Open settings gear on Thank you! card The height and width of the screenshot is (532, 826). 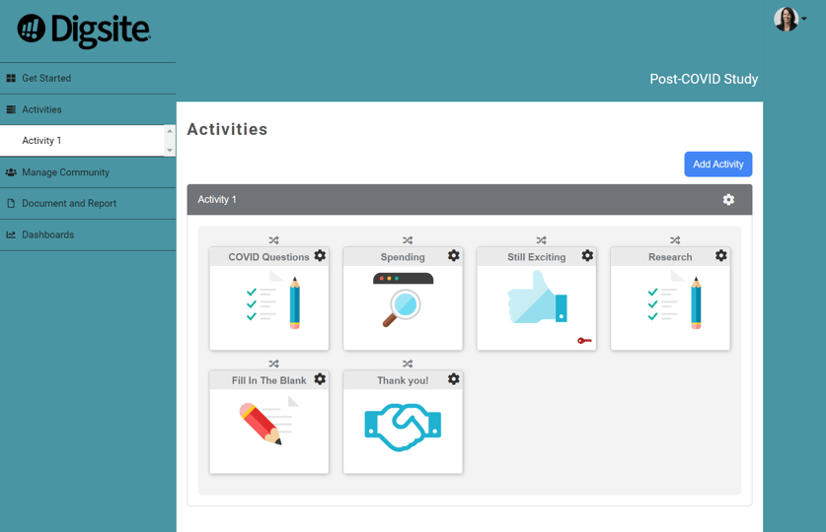(454, 379)
